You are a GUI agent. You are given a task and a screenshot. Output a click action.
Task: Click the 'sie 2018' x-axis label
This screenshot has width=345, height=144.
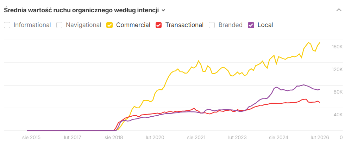(x=113, y=137)
